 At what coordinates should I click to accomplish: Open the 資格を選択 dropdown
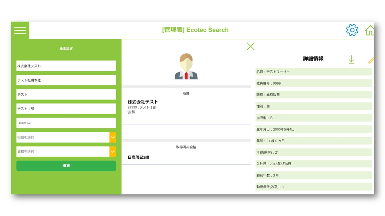66,151
